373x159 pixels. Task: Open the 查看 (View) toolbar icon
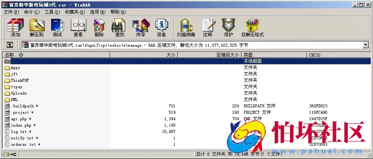click(x=78, y=28)
